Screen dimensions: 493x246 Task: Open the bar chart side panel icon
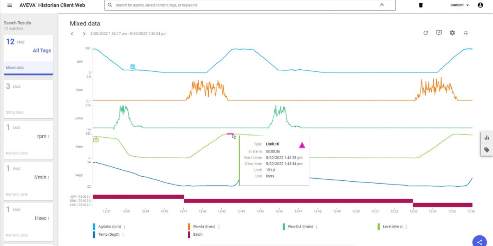487,138
